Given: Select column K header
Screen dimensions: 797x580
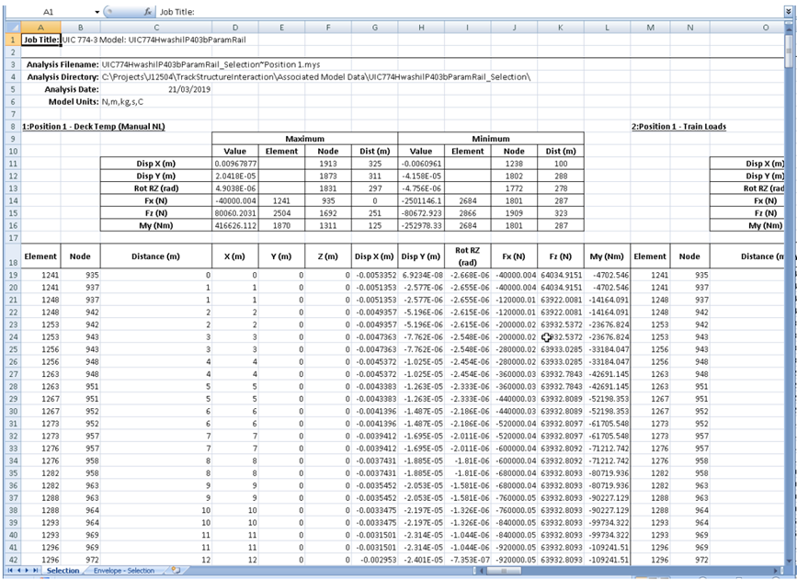Looking at the screenshot, I should (561, 28).
